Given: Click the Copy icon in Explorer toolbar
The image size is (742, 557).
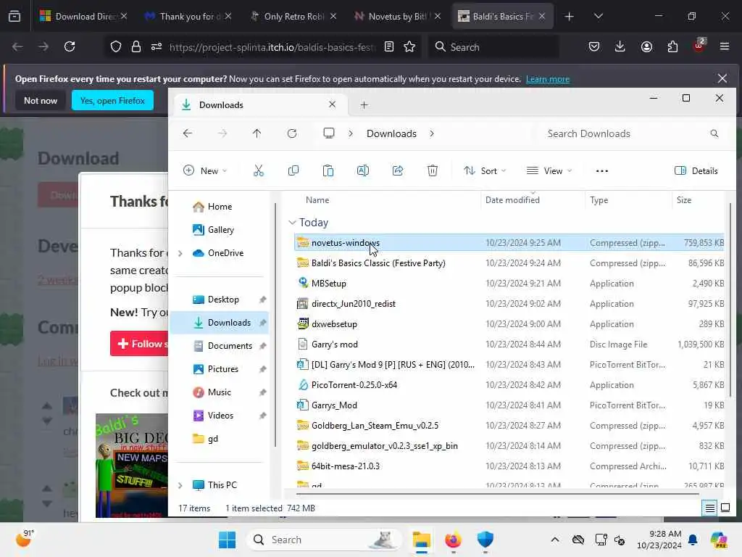Looking at the screenshot, I should tap(293, 171).
